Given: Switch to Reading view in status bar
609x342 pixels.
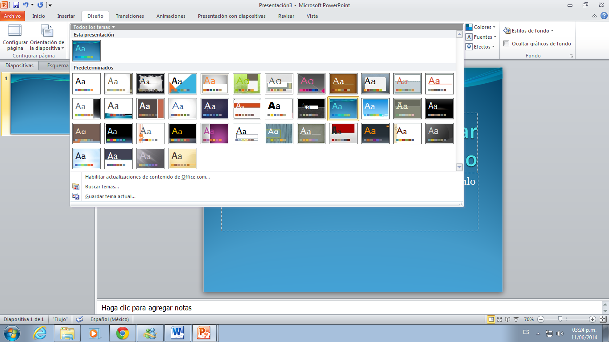Looking at the screenshot, I should tap(508, 319).
